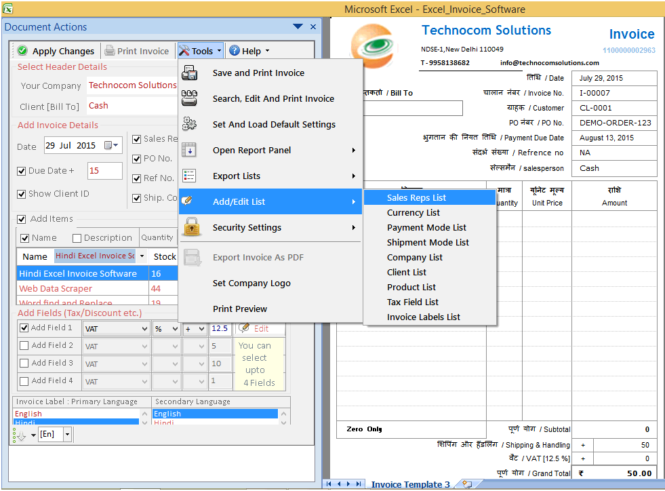This screenshot has width=665, height=491.
Task: Select English in Primary Language list
Action: tap(77, 414)
